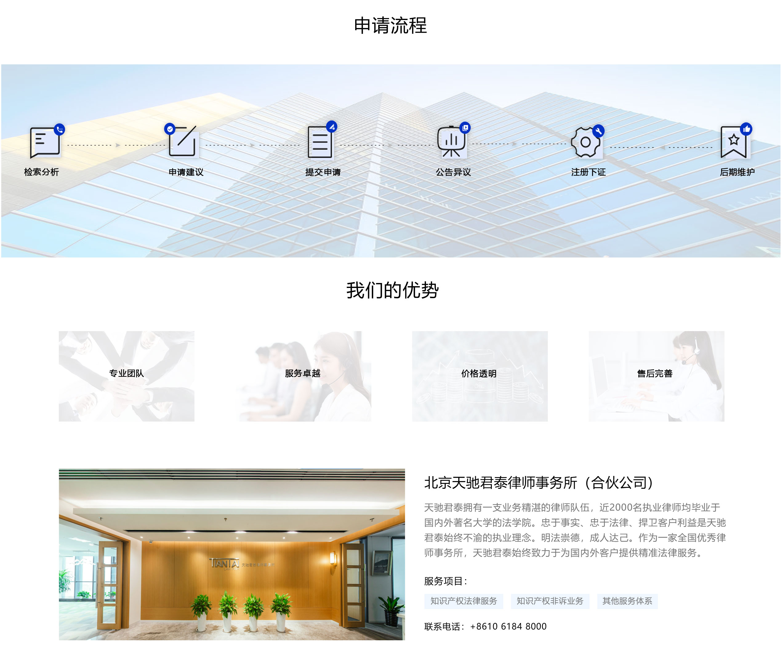Open the 服务卓越 advantage card
The image size is (783, 660).
point(303,377)
